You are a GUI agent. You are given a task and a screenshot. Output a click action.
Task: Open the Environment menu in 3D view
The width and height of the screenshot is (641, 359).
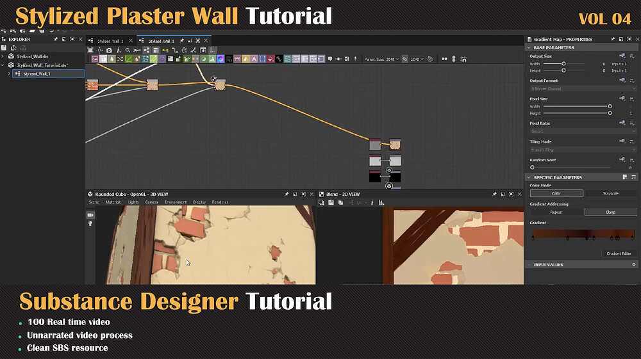[x=176, y=202]
